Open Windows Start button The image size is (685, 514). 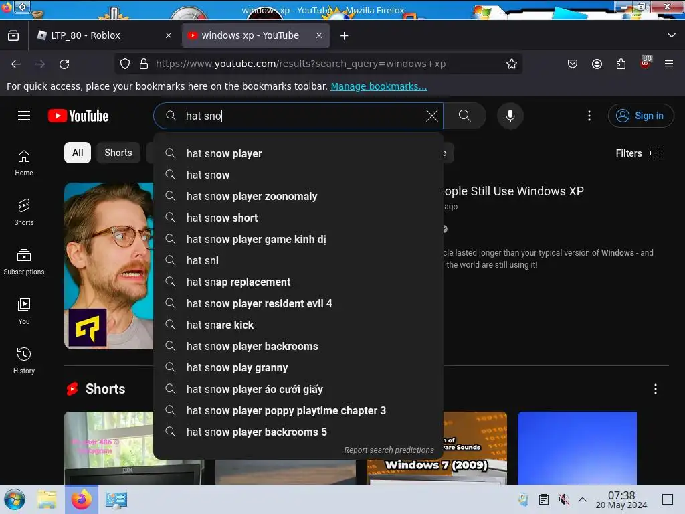point(15,499)
